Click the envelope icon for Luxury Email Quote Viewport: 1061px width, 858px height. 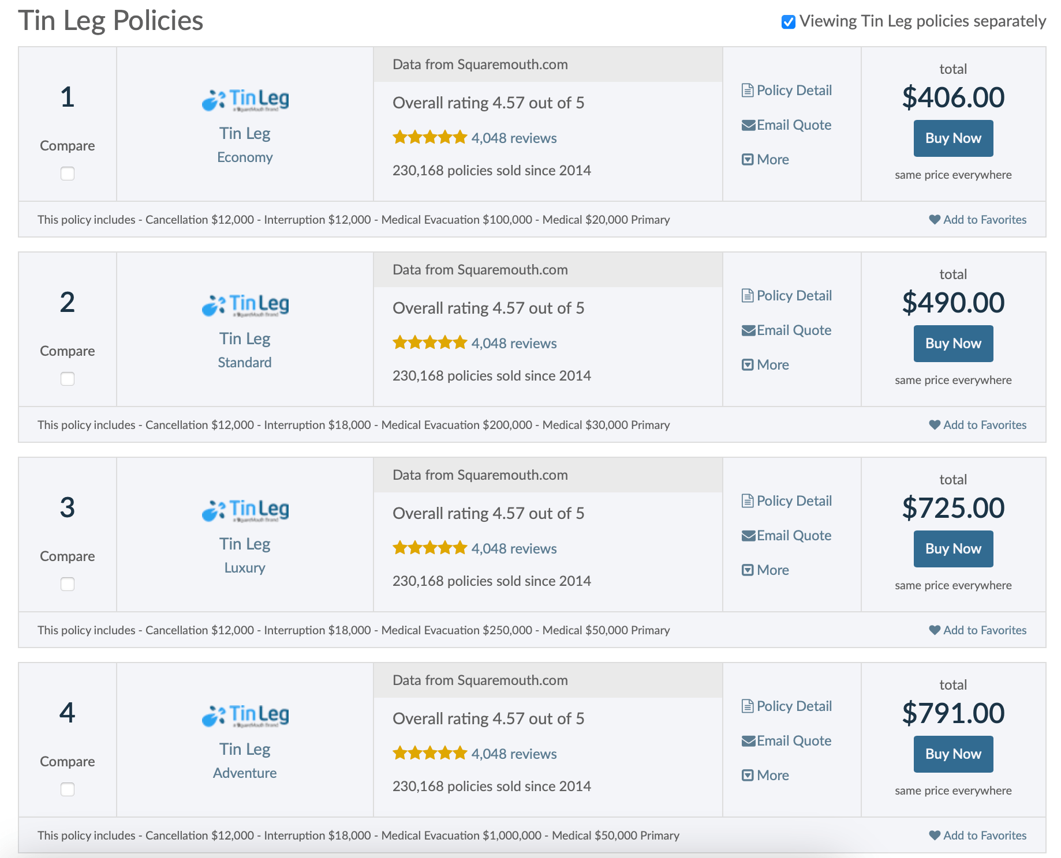tap(748, 536)
